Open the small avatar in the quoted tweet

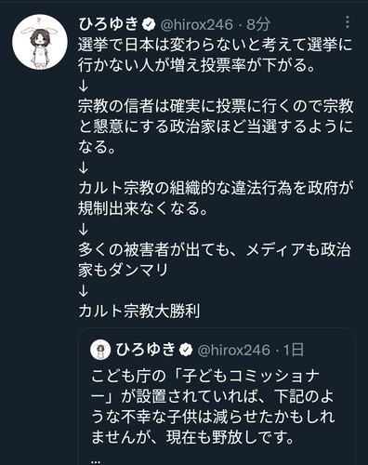pos(100,350)
